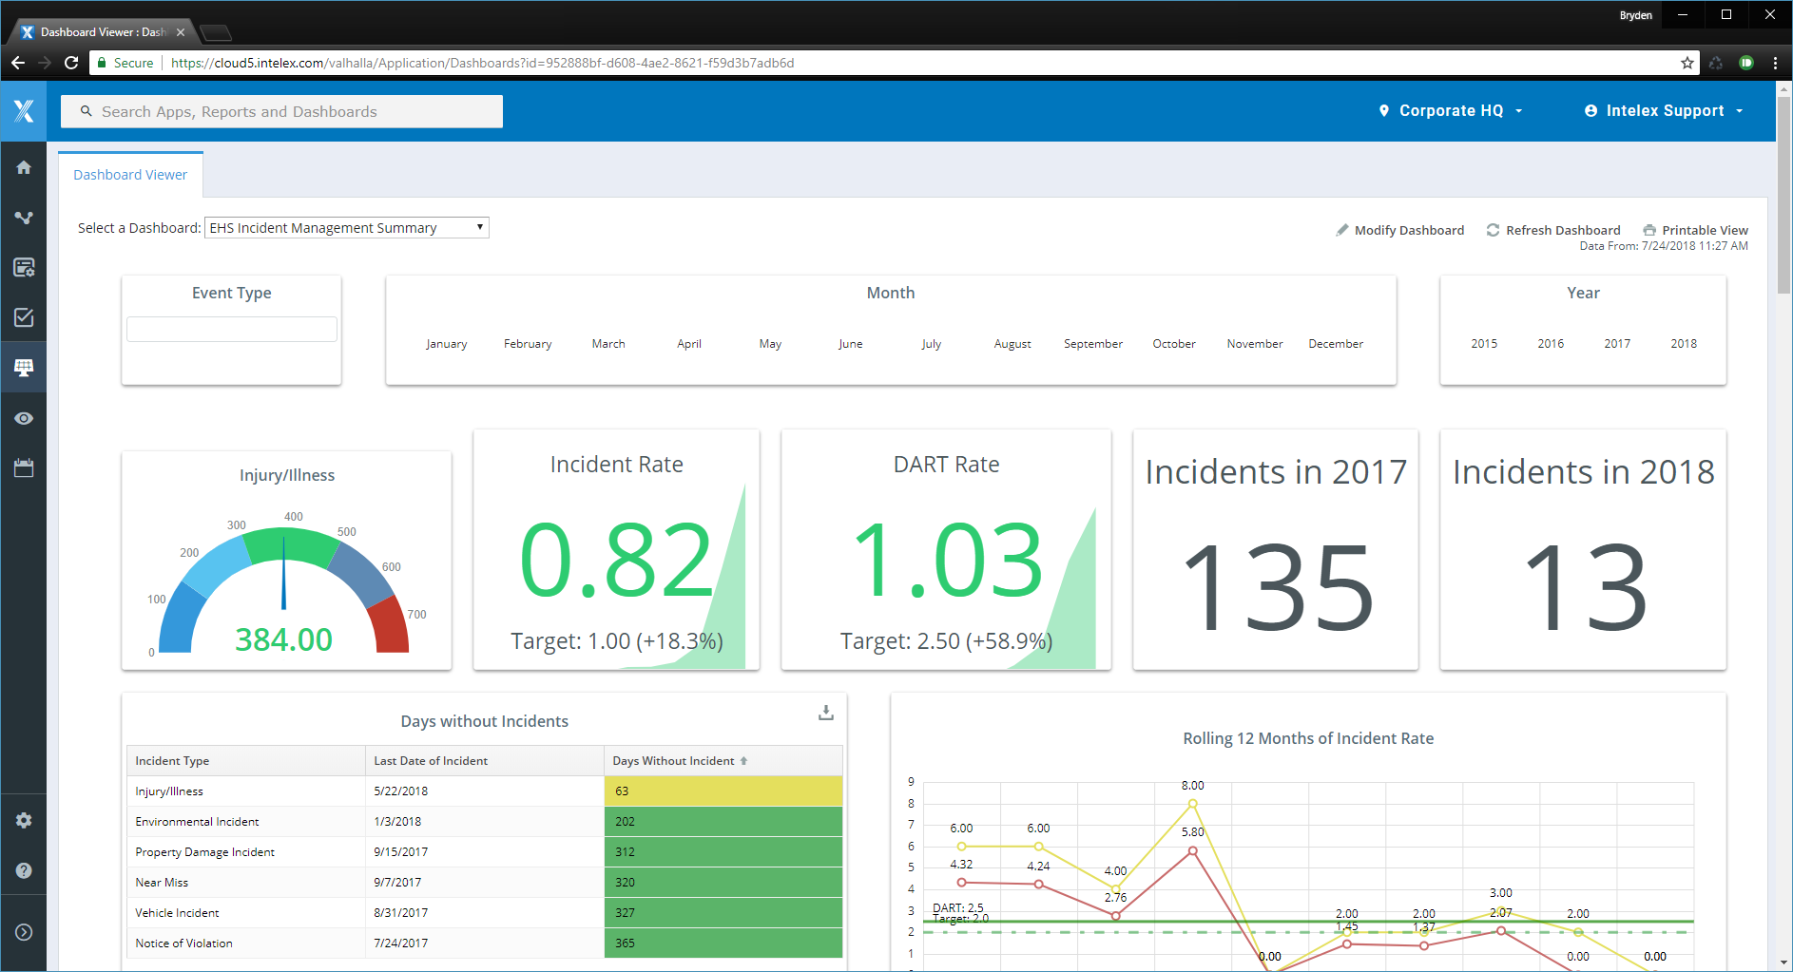Click the Refresh Dashboard icon

click(1493, 230)
